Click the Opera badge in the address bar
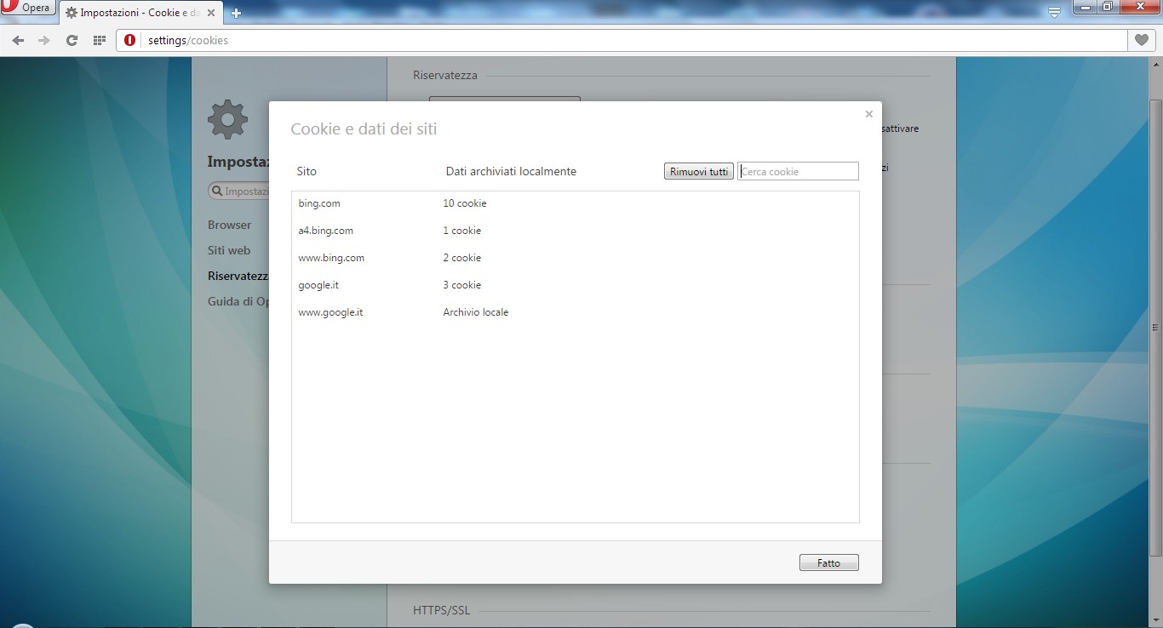The width and height of the screenshot is (1163, 628). pyautogui.click(x=129, y=40)
